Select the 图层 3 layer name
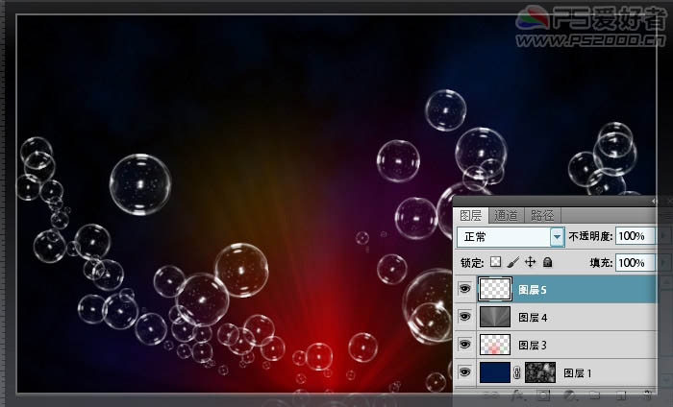The height and width of the screenshot is (407, 673). click(533, 345)
